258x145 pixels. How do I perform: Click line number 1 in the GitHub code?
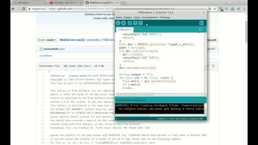coord(43,72)
